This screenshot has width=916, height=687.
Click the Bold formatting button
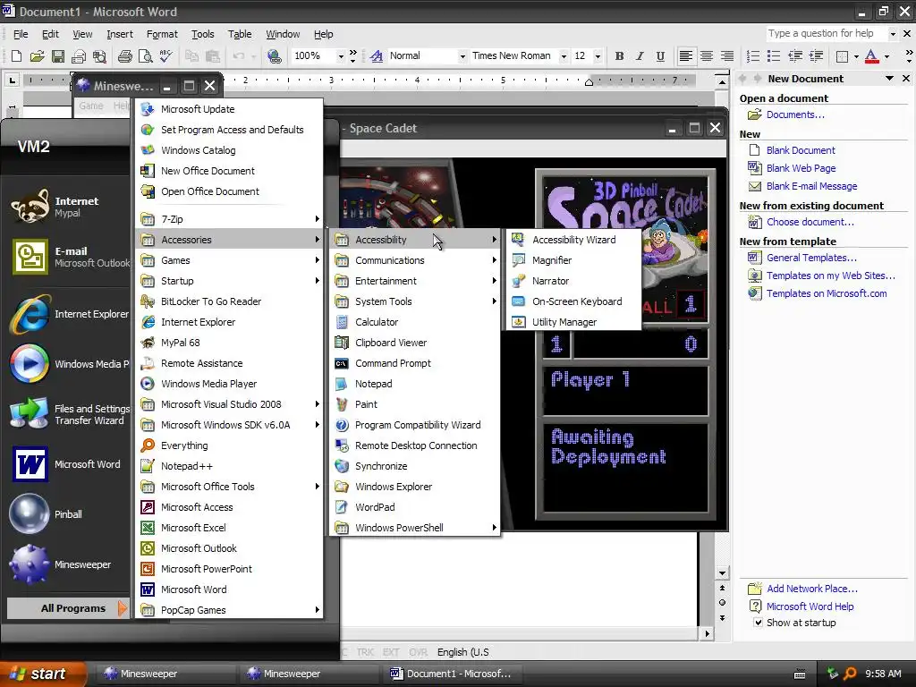coord(619,56)
